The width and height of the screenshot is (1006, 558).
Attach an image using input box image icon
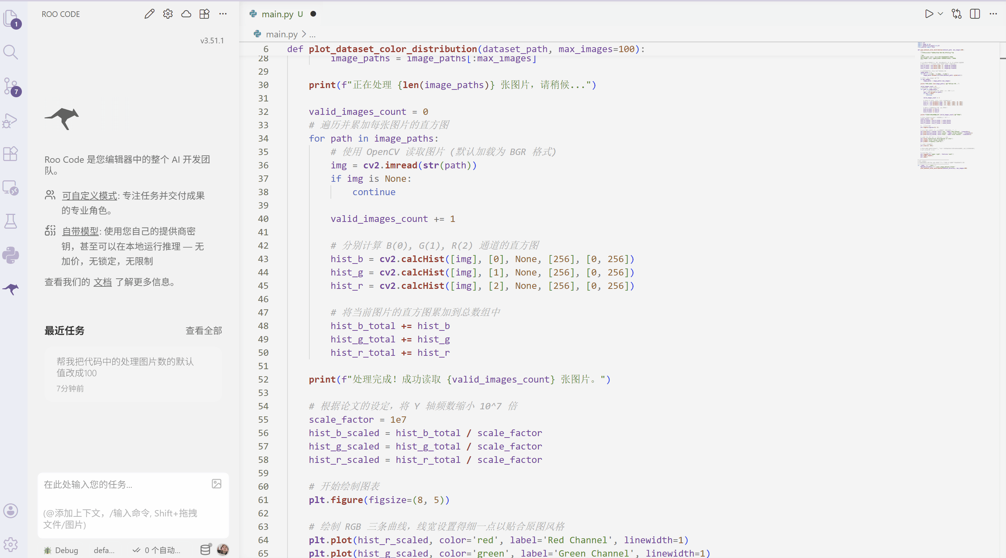216,484
